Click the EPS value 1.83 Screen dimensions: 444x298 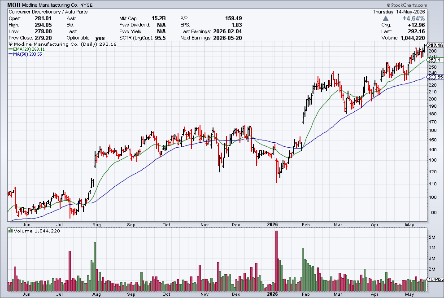[x=237, y=25]
